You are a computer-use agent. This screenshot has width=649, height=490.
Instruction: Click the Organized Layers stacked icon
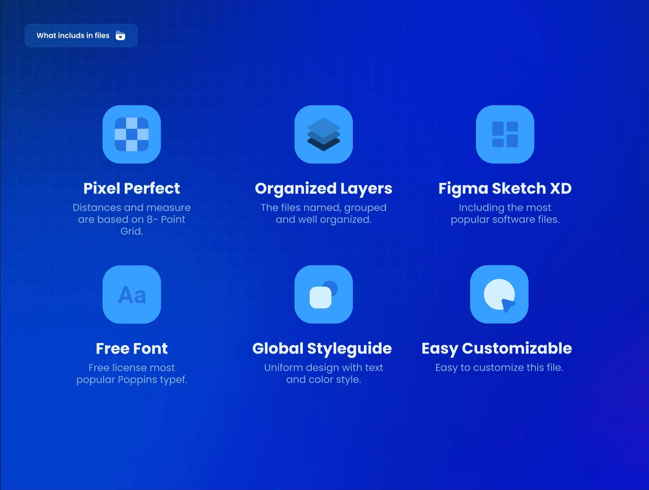click(323, 134)
